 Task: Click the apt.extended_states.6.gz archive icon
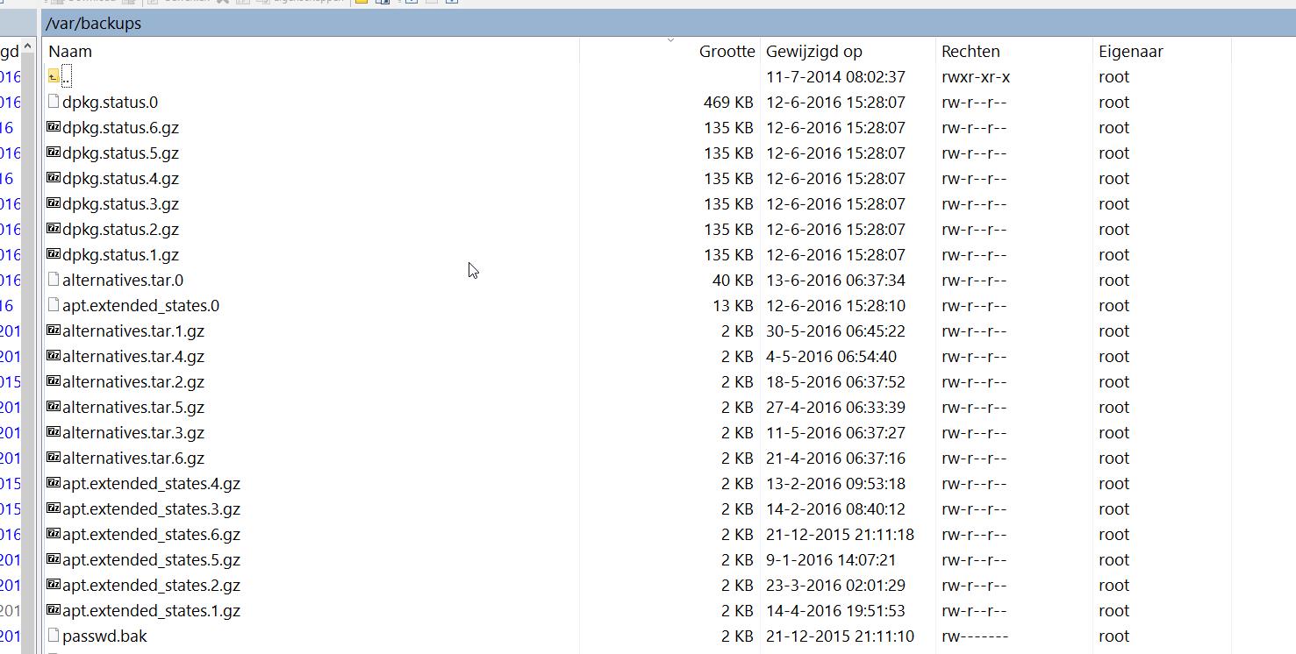54,534
